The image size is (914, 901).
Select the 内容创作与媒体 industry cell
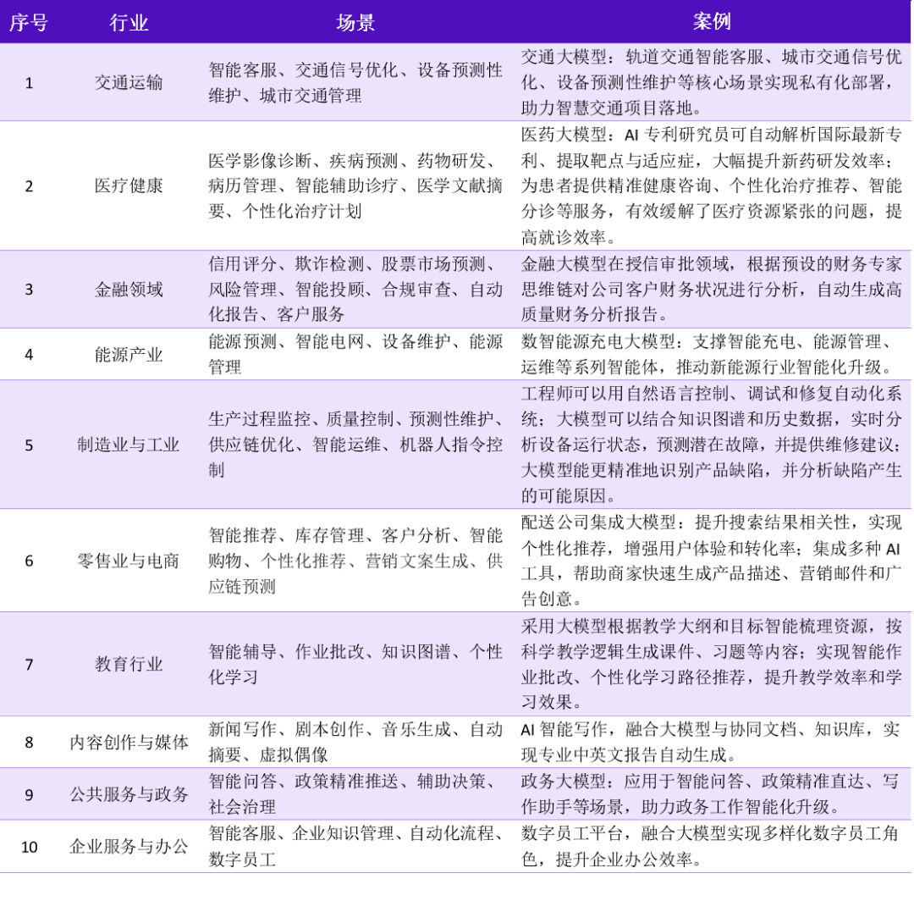pyautogui.click(x=129, y=742)
